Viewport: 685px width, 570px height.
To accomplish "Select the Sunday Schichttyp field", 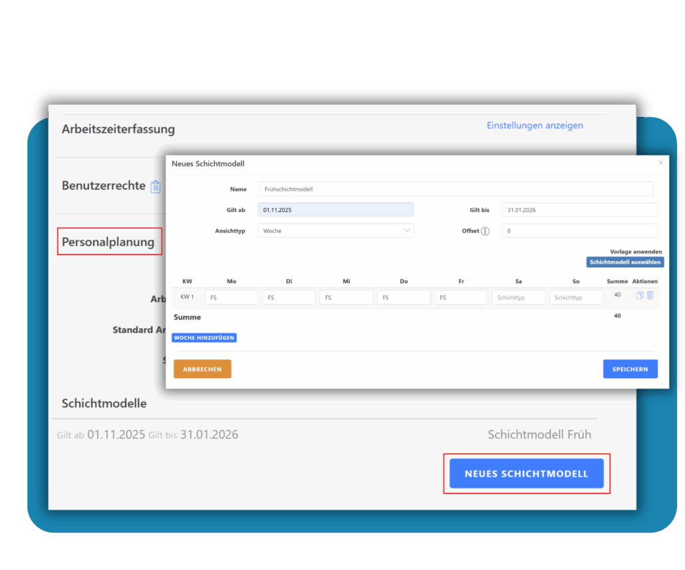I will (575, 298).
